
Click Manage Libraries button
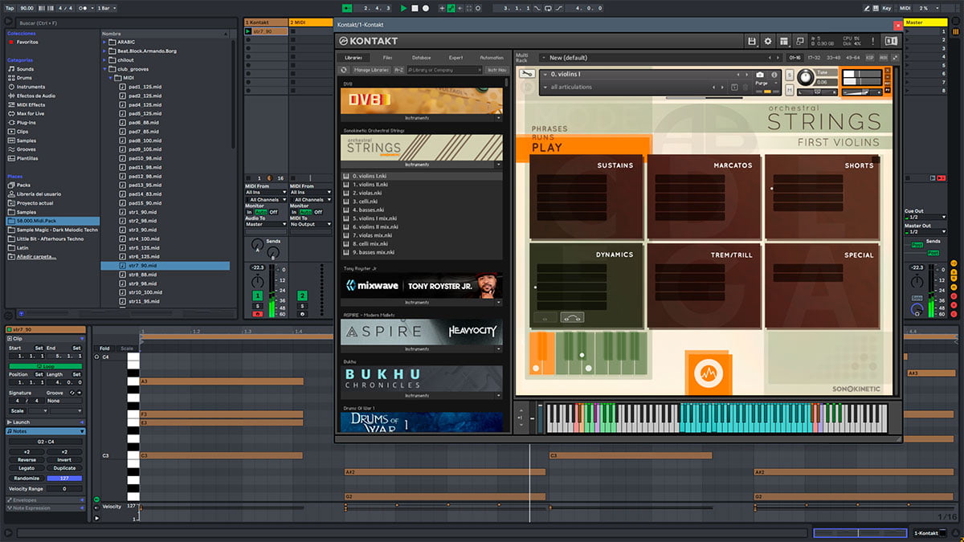[x=370, y=70]
